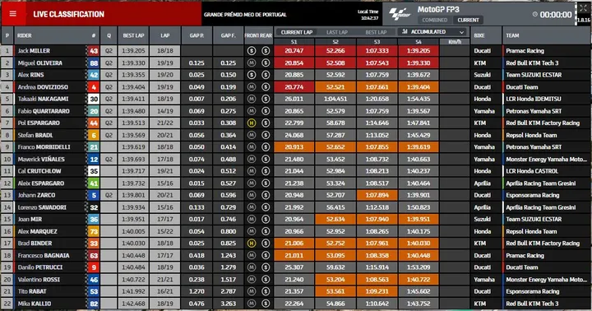Click Miguel Oliveira's rear tyre icon
This screenshot has height=311, width=592.
click(266, 63)
